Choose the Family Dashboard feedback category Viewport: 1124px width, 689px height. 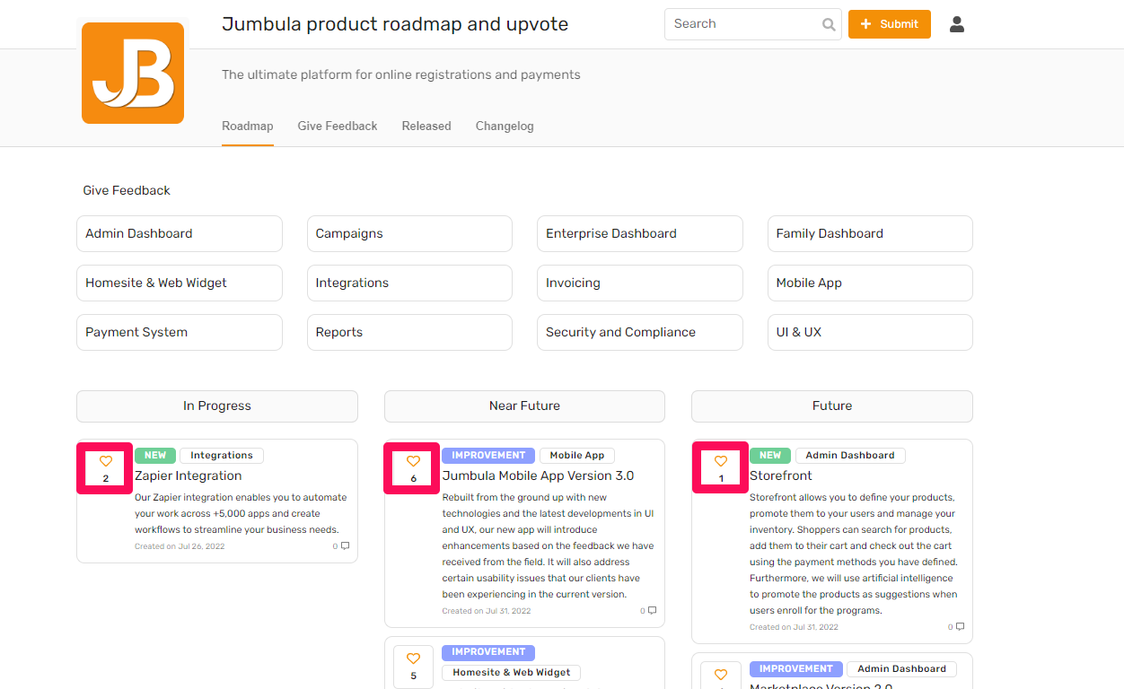[870, 233]
